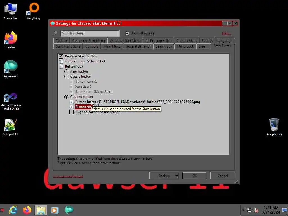Open the www.classicshell.net link
The image size is (288, 216).
point(68,176)
